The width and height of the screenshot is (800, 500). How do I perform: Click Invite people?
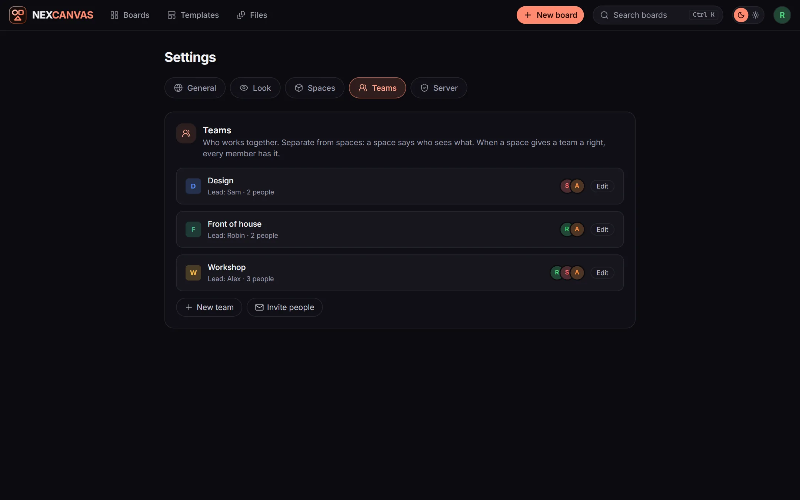coord(284,307)
